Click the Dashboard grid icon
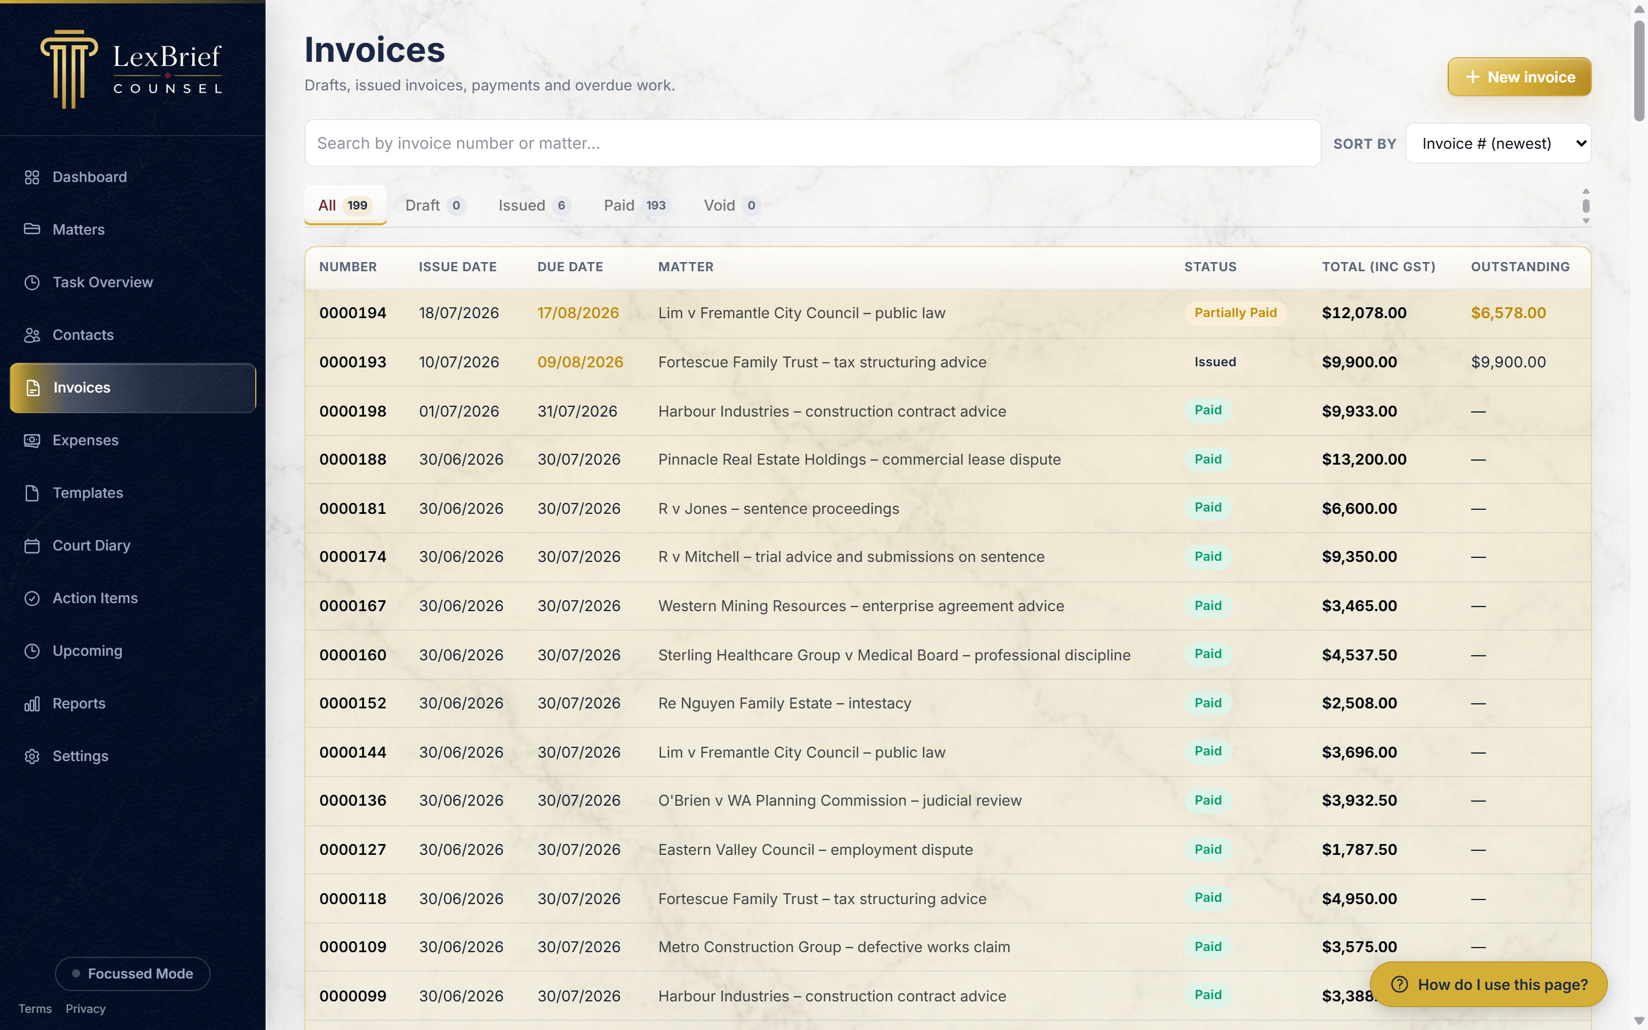 coord(32,177)
